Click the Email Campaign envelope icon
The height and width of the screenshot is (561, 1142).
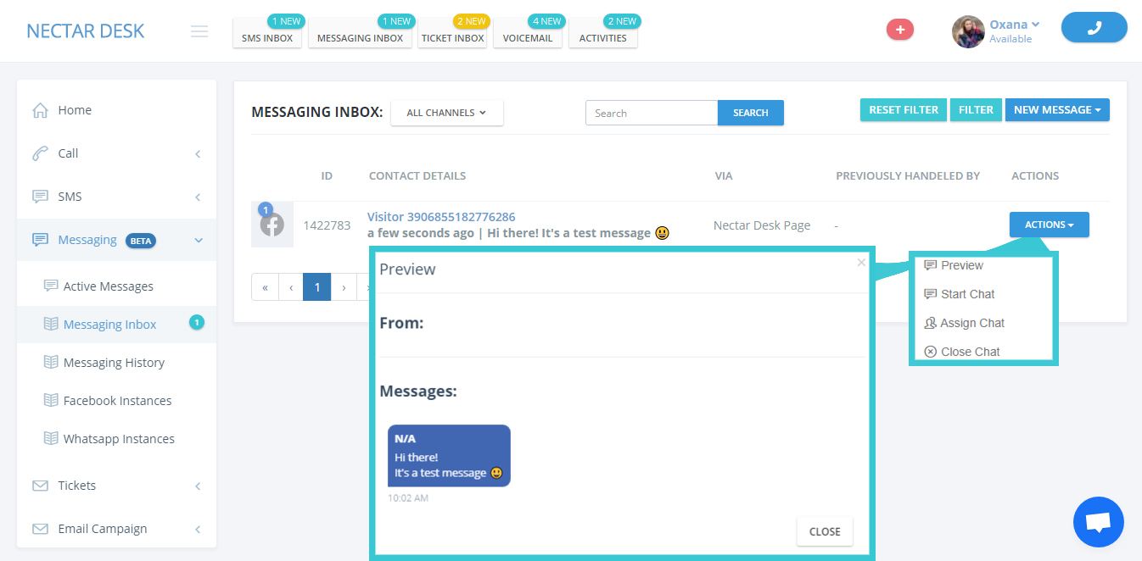coord(40,529)
